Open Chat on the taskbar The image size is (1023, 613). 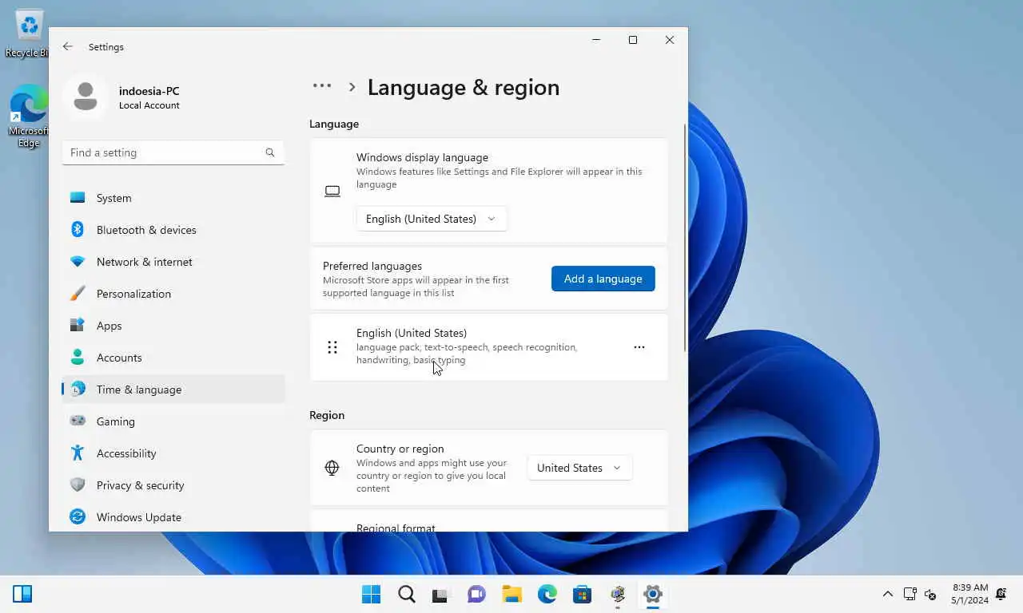[477, 594]
